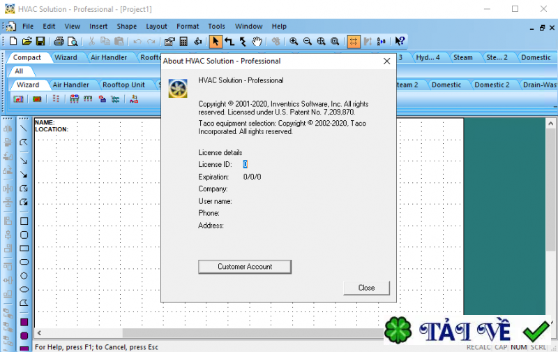The height and width of the screenshot is (352, 558).
Task: Click the Undo arrow icon
Action: [x=137, y=41]
